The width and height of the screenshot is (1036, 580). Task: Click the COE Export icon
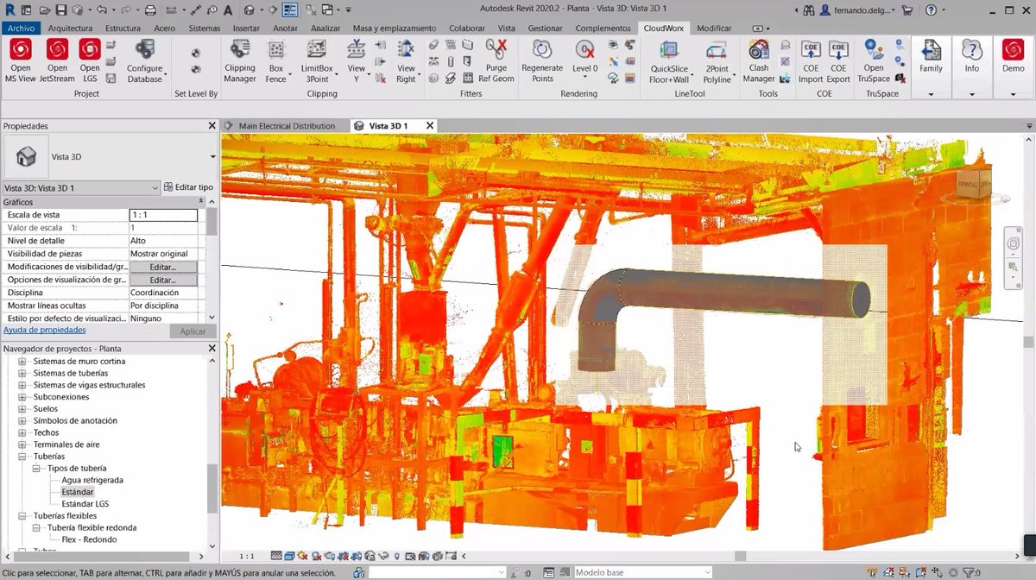pos(838,60)
